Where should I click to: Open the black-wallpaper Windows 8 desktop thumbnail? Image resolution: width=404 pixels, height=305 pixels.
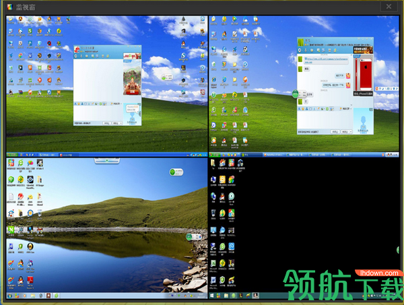coord(303,228)
